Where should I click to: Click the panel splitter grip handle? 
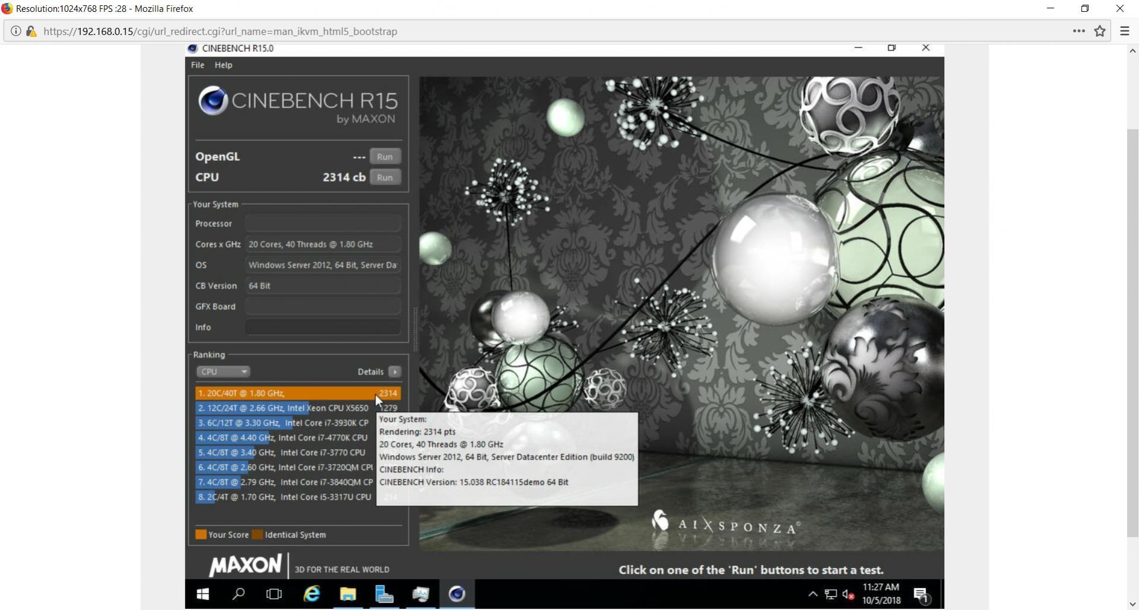click(x=415, y=329)
